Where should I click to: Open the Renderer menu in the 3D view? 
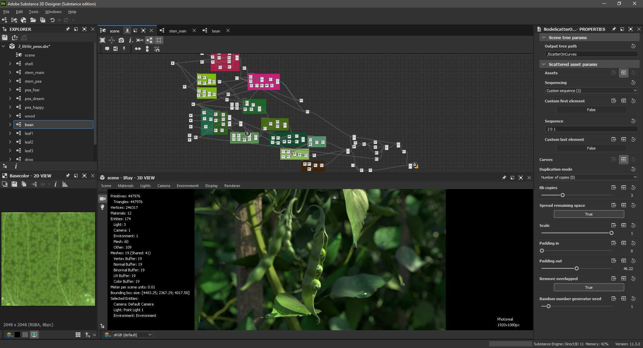click(232, 186)
